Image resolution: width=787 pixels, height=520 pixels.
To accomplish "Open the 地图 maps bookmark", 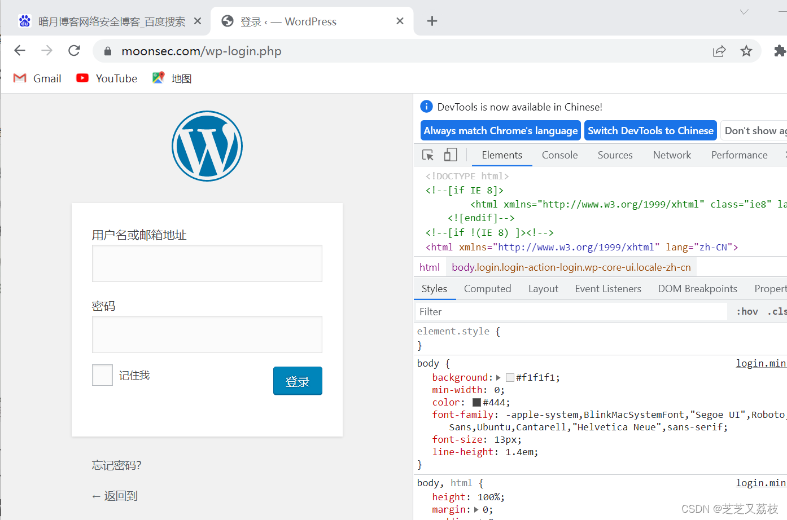I will (172, 78).
